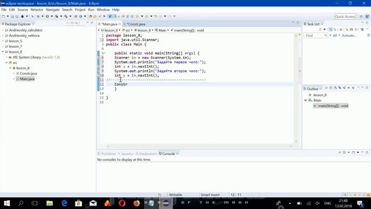Open Firefox from taskbar

[137, 203]
